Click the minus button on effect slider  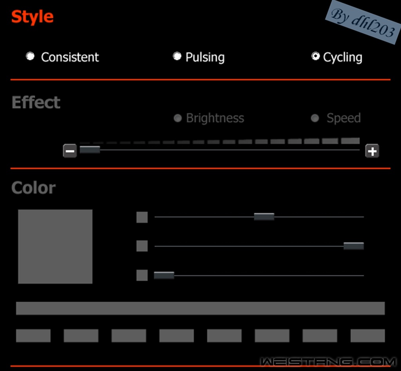tap(70, 151)
